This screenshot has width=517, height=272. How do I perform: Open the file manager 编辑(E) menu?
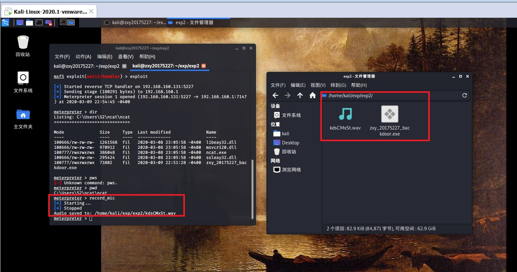click(x=298, y=85)
